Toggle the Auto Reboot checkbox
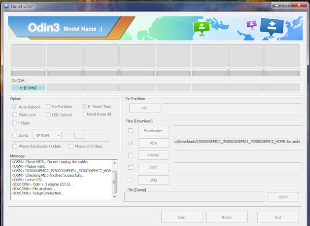 tap(15, 107)
